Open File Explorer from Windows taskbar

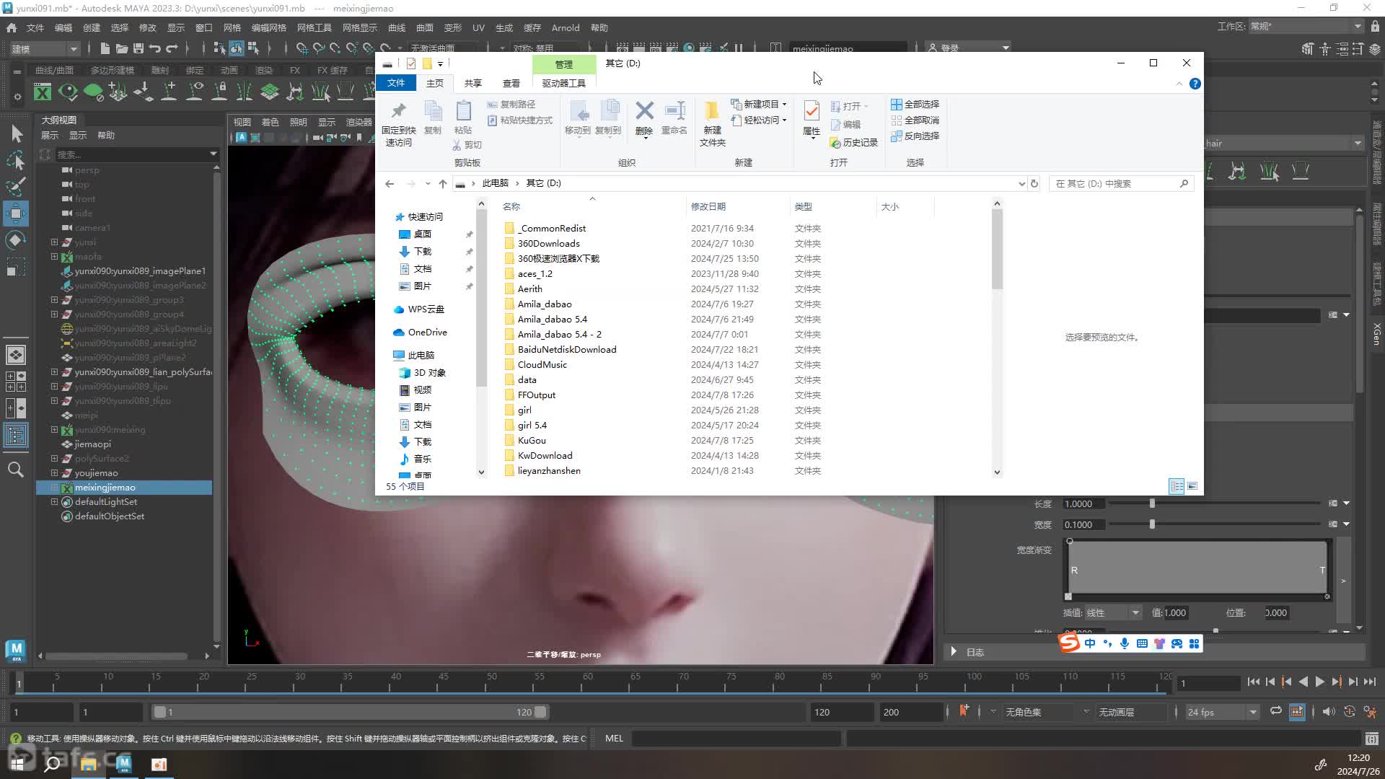89,764
